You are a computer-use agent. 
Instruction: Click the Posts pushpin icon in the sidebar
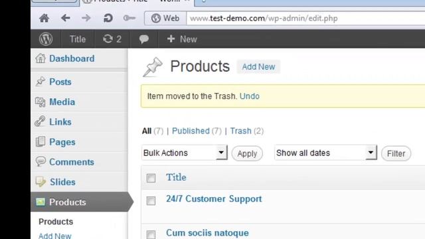(x=41, y=81)
